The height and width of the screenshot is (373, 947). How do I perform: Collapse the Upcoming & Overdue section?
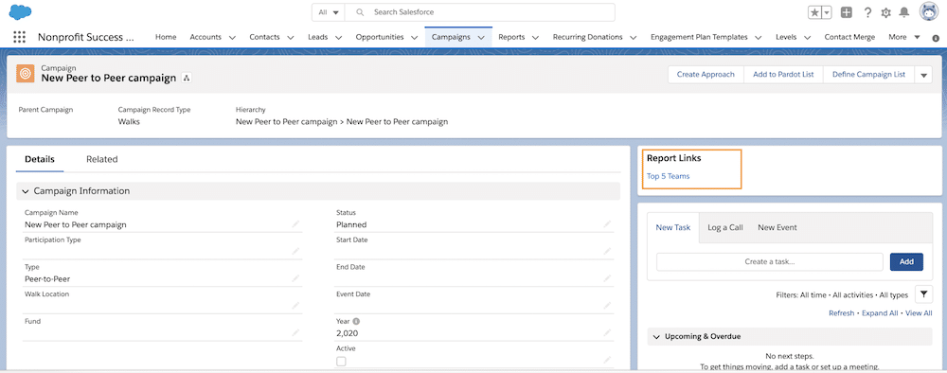pyautogui.click(x=656, y=337)
